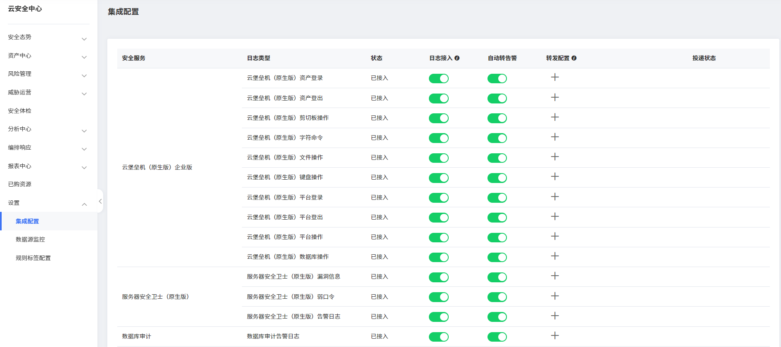Open 安全体检 in sidebar
This screenshot has height=347, width=781.
[19, 110]
